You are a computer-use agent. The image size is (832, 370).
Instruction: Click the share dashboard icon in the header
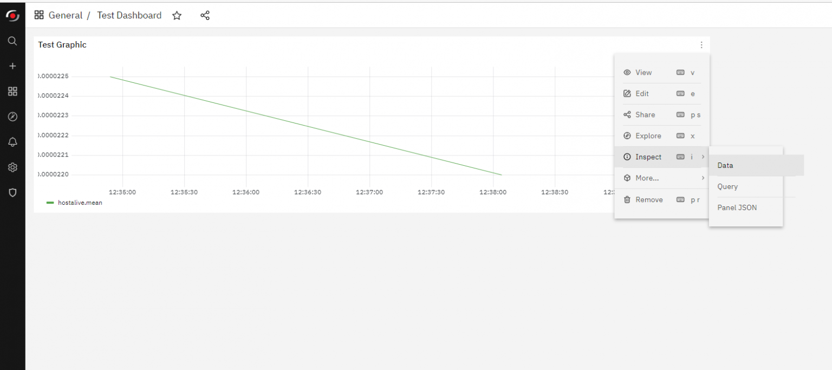(x=205, y=15)
